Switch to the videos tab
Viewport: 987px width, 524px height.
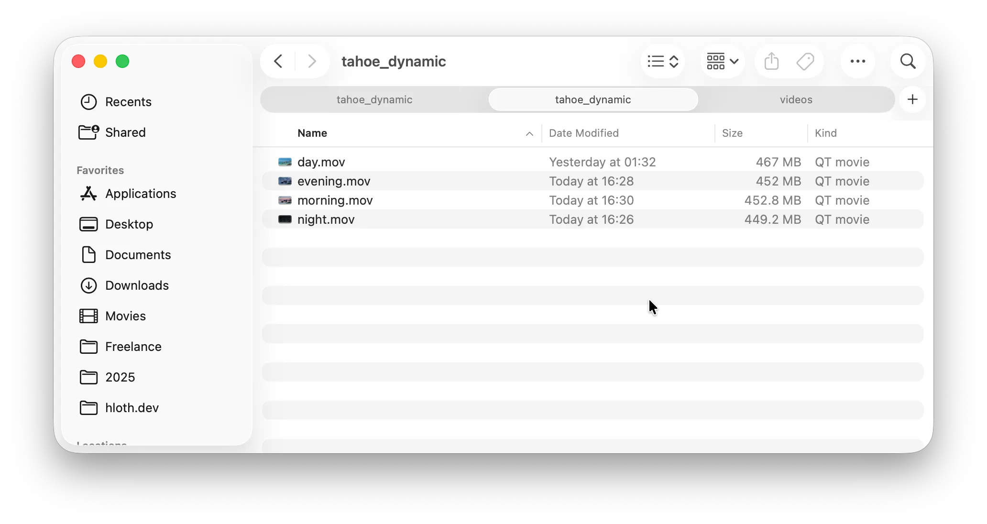(x=796, y=99)
